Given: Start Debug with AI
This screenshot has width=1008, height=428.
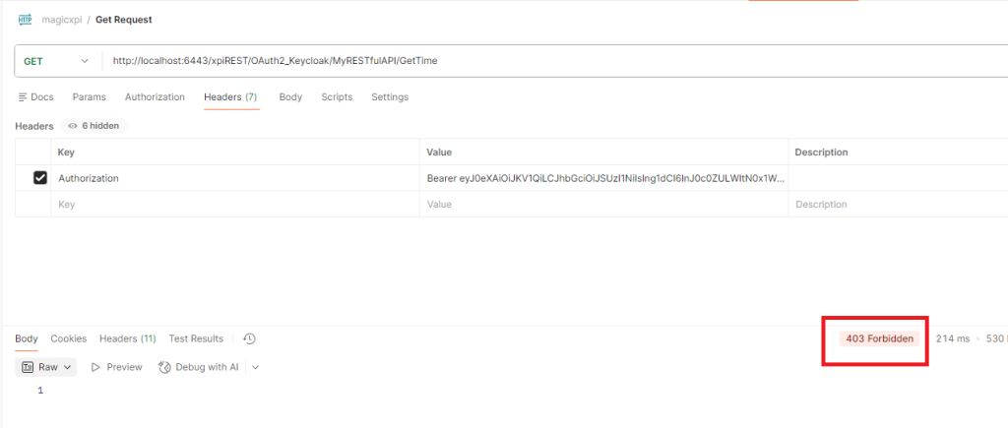Looking at the screenshot, I should (x=200, y=367).
